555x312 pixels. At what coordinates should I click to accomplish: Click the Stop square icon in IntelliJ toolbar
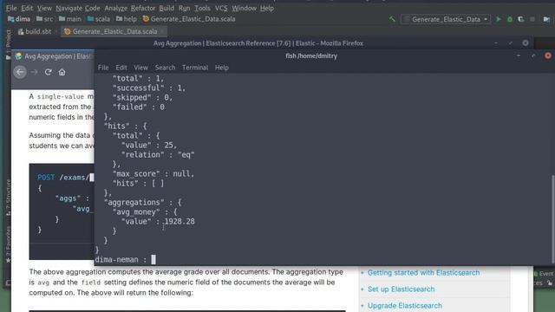pyautogui.click(x=532, y=19)
